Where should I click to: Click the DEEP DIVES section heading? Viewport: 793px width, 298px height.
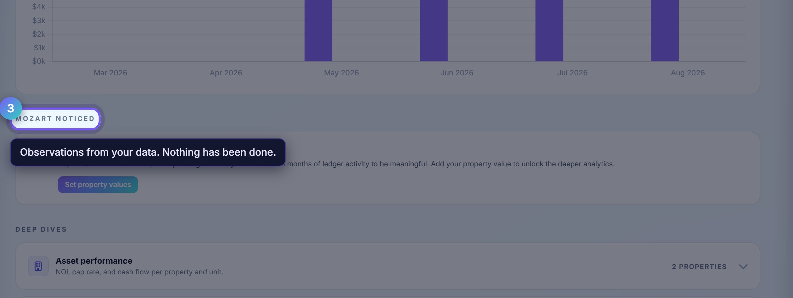[41, 229]
